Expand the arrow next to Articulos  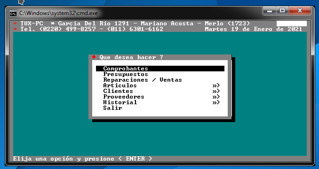pos(216,85)
